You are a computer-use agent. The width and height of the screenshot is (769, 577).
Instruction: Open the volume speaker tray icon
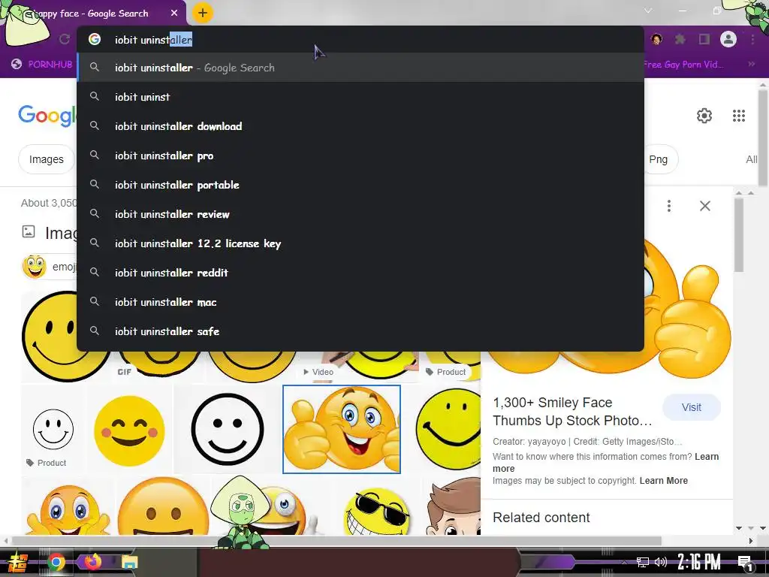click(x=661, y=562)
